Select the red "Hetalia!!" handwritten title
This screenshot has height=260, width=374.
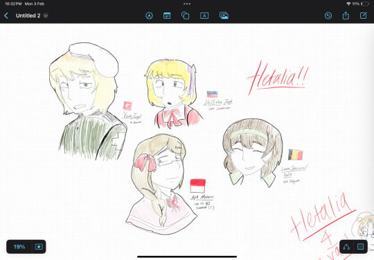278,78
